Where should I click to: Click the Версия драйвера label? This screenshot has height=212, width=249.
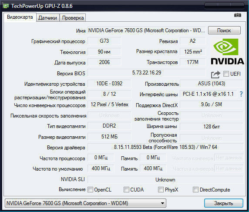[x=66, y=148]
